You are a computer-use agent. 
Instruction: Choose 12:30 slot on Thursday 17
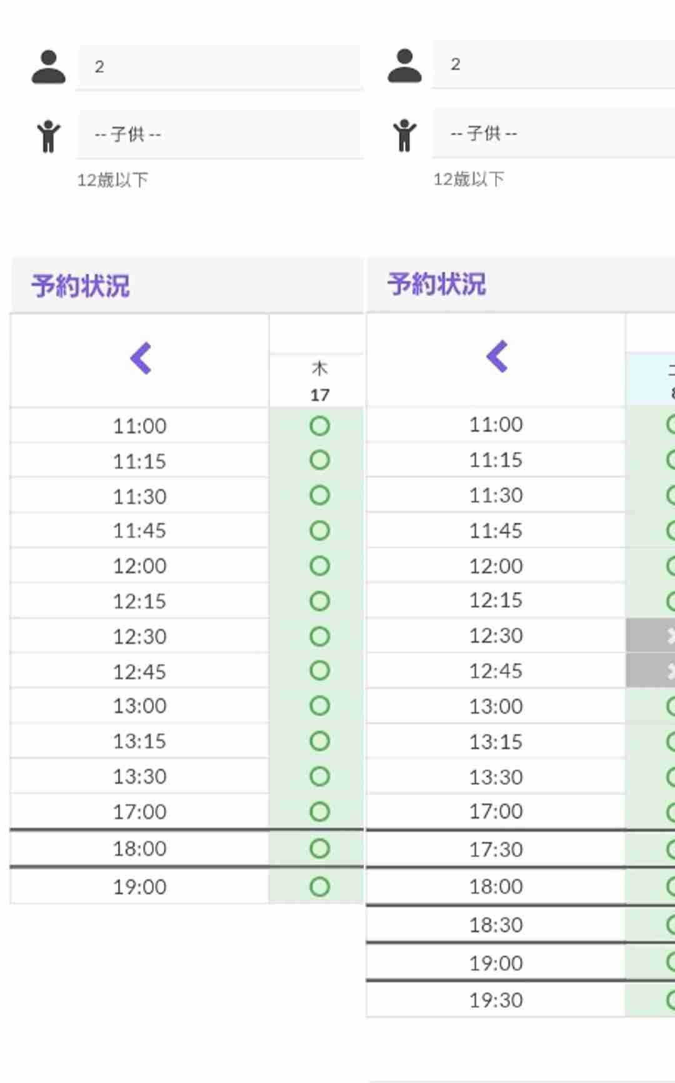point(319,636)
